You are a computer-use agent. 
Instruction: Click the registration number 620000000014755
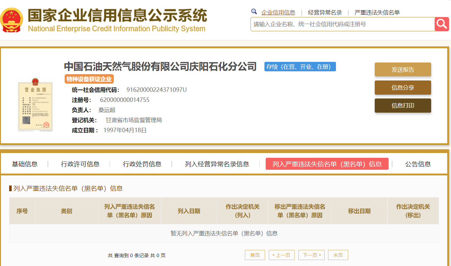(x=125, y=100)
